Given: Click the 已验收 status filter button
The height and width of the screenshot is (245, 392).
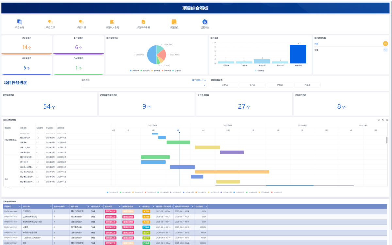Looking at the screenshot, I should coord(280,85).
